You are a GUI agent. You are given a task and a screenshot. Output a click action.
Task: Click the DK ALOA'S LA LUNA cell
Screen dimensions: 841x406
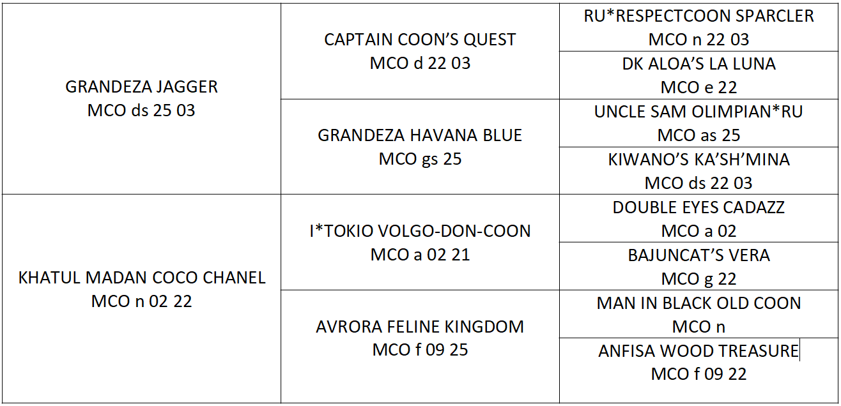pyautogui.click(x=699, y=75)
